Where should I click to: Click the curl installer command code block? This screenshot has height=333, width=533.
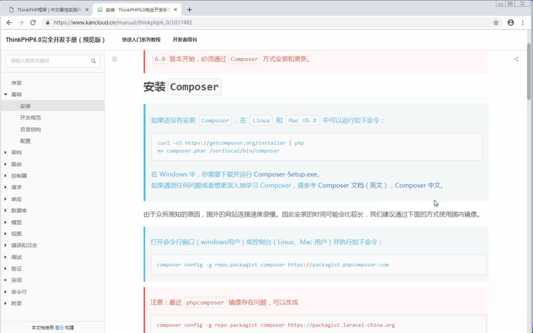coord(317,147)
